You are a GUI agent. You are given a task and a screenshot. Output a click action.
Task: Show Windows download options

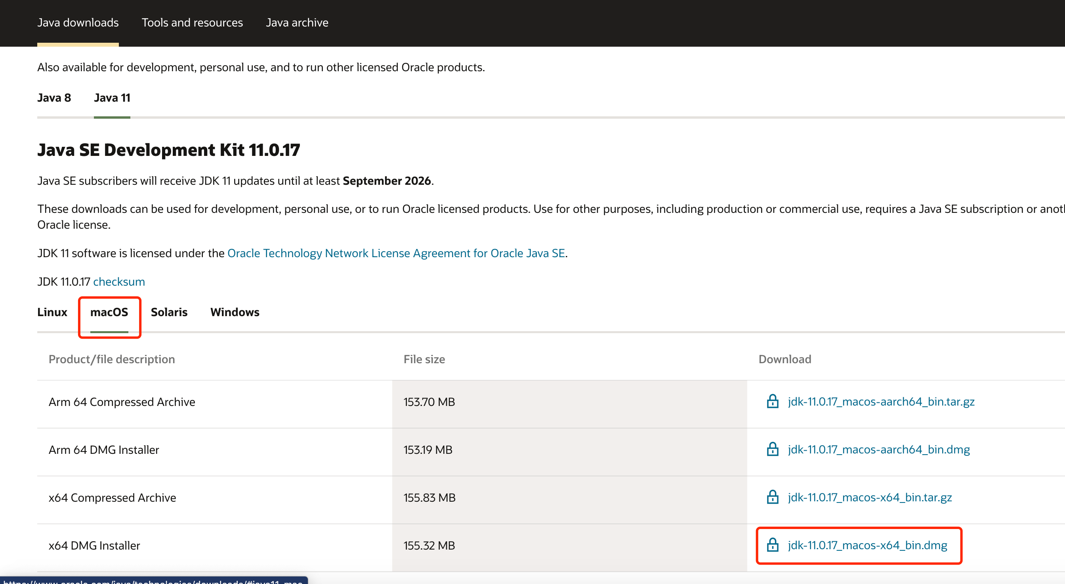tap(235, 312)
